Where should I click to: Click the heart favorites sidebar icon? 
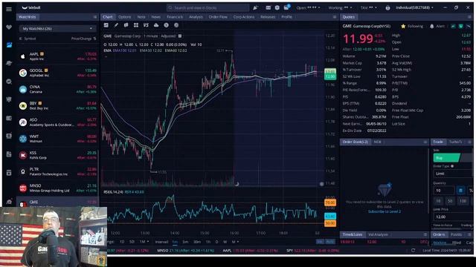pos(9,27)
